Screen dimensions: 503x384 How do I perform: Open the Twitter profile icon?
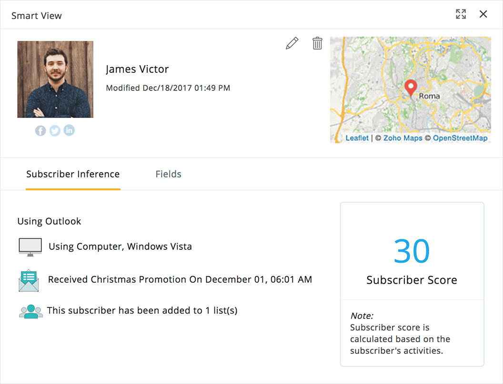click(x=55, y=130)
